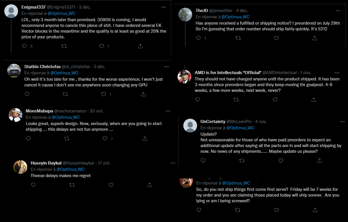
Task: View MoesMabupa's profile avatar
Action: 15,115
